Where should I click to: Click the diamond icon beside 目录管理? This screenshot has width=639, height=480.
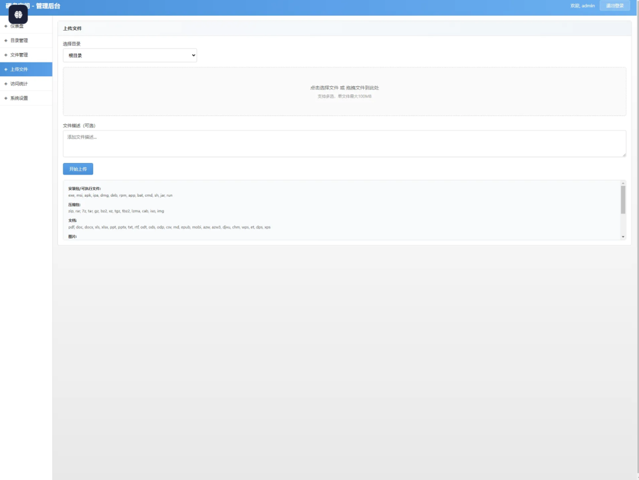click(6, 41)
